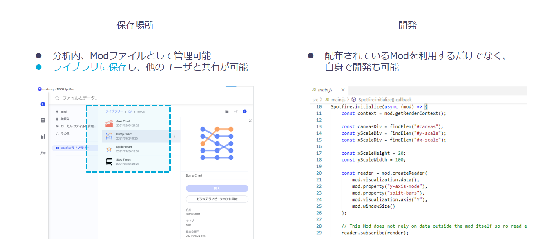This screenshot has width=545, height=248.
Task: Click the src breadcrumb in the code editor
Action: (315, 100)
